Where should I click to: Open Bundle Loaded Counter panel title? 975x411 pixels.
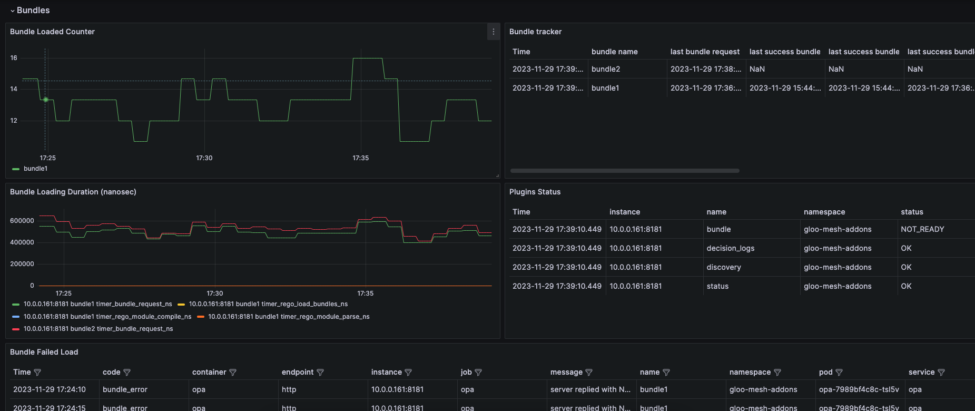(52, 32)
